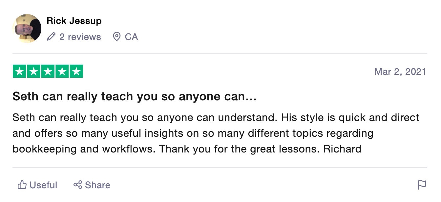Click the Share text label
Viewport: 441px width, 202px height.
tap(97, 185)
